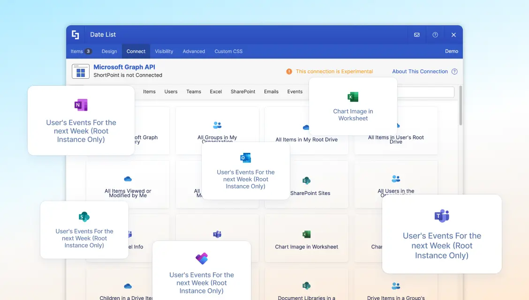This screenshot has height=300, width=529.
Task: Filter by Events category
Action: [x=295, y=91]
